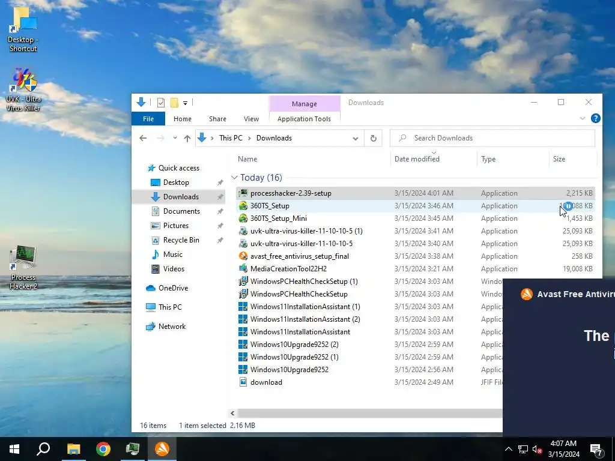
Task: Click the muted volume tray icon
Action: [x=538, y=449]
